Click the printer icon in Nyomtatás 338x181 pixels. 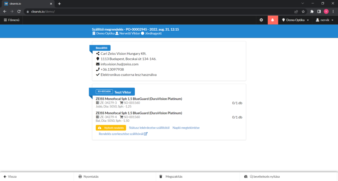pos(80,176)
